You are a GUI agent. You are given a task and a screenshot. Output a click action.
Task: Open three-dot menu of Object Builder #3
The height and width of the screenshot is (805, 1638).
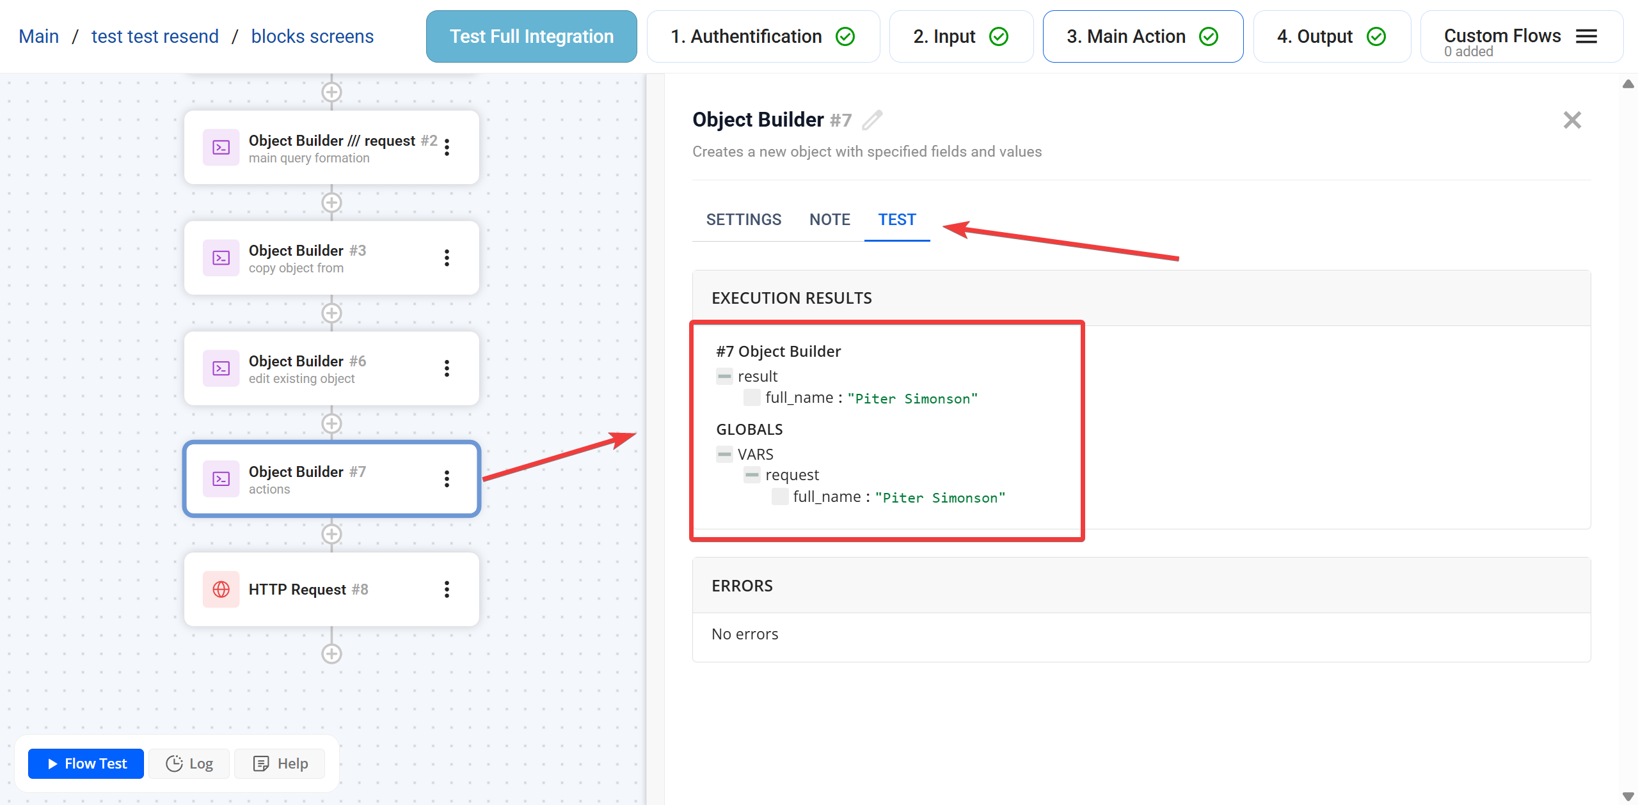447,258
